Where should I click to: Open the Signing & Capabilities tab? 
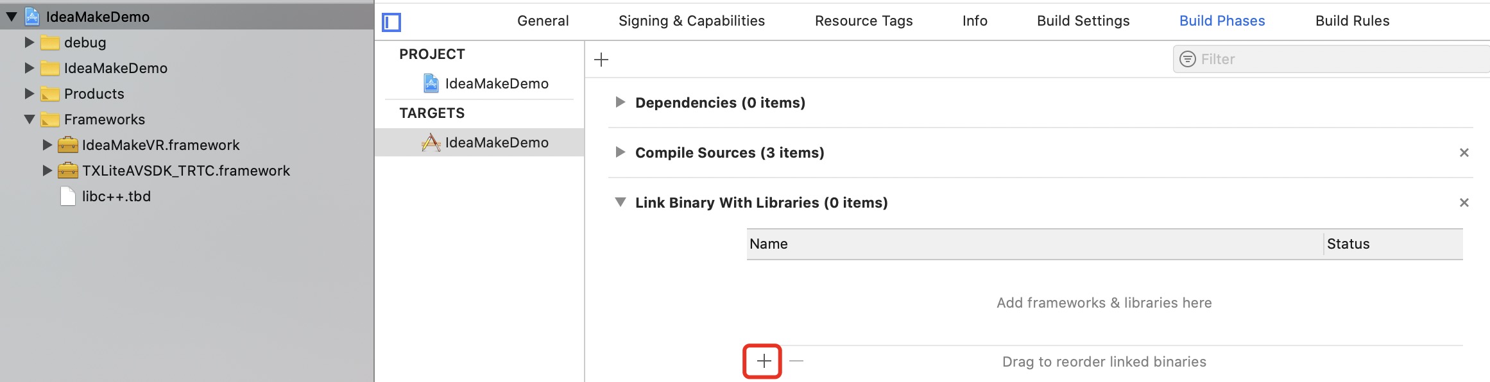coord(691,21)
